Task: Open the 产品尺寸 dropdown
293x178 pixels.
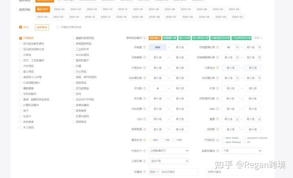Action: [169, 151]
